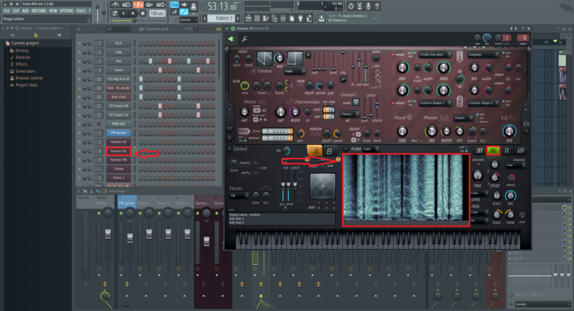Open the FILE menu
This screenshot has height=311, width=574.
tap(7, 11)
